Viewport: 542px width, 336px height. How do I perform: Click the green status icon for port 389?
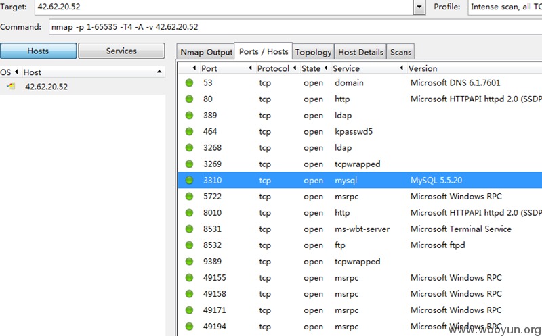coord(189,115)
